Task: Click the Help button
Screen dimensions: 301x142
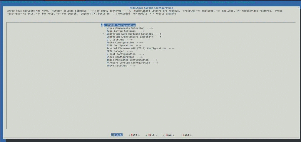Action: pos(151,135)
